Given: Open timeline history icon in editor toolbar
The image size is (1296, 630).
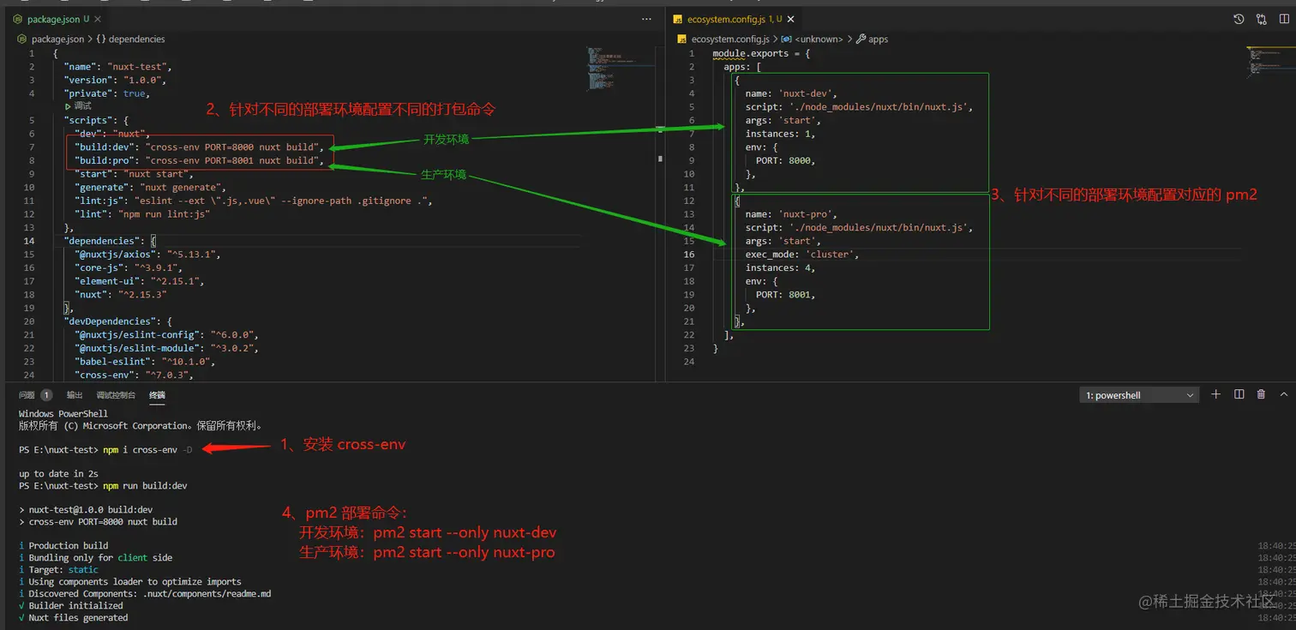Looking at the screenshot, I should pyautogui.click(x=1239, y=19).
